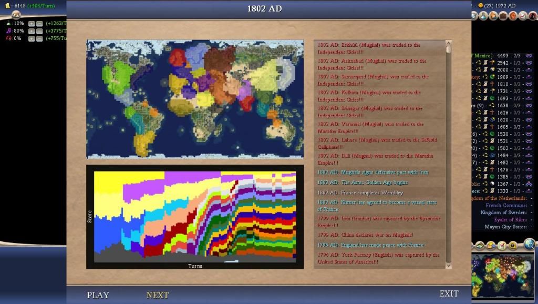This screenshot has width=538, height=304.
Task: Toggle the terrain view icon above minimap
Action: point(480,245)
